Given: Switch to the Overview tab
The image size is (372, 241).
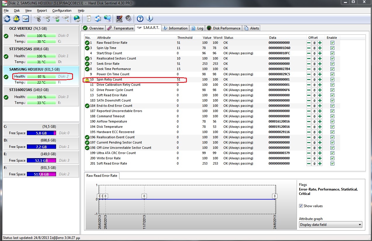Looking at the screenshot, I should coord(93,28).
